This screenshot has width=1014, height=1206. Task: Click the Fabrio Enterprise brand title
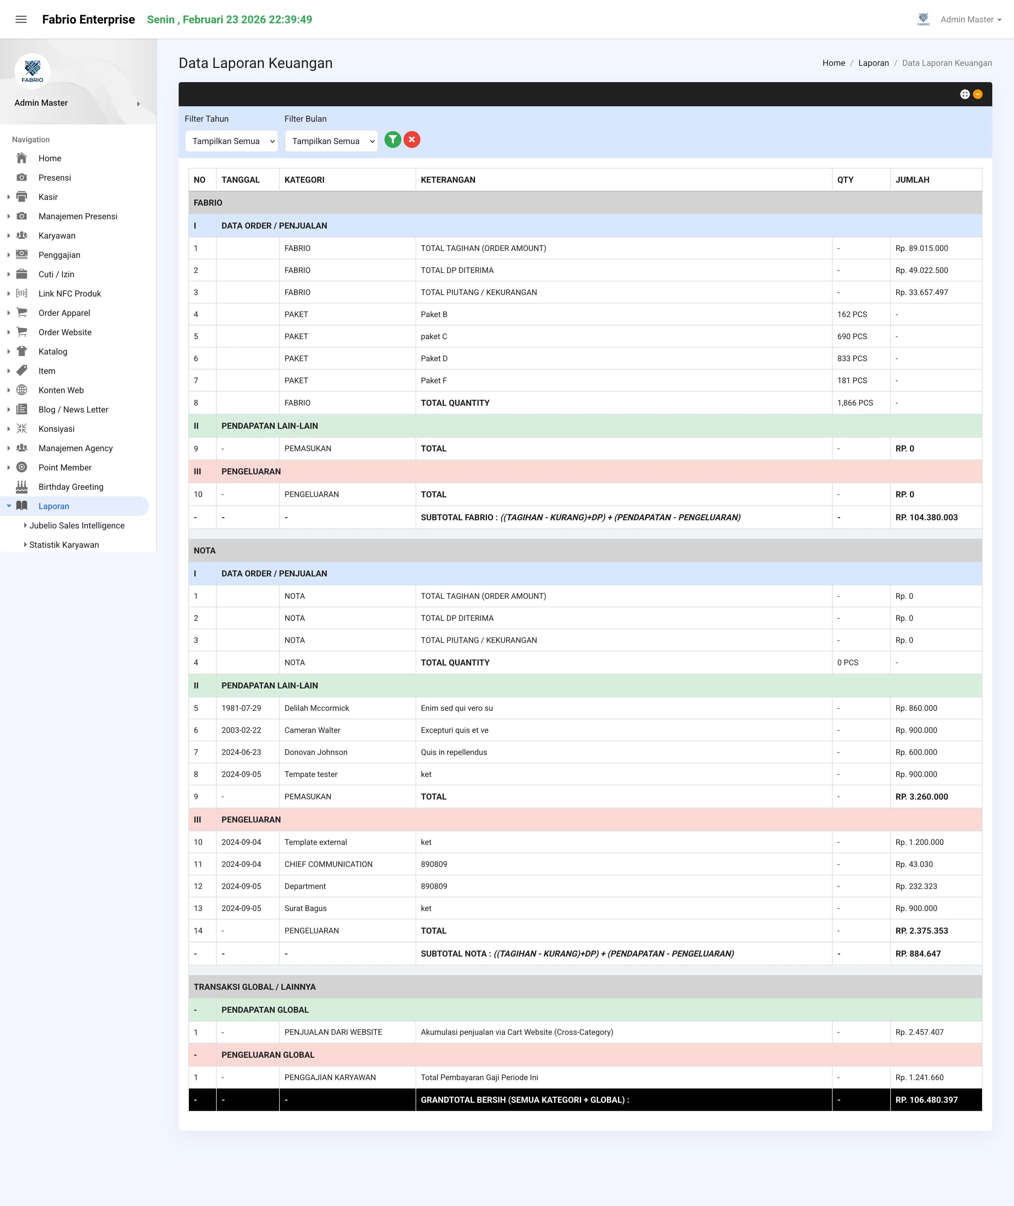point(88,20)
